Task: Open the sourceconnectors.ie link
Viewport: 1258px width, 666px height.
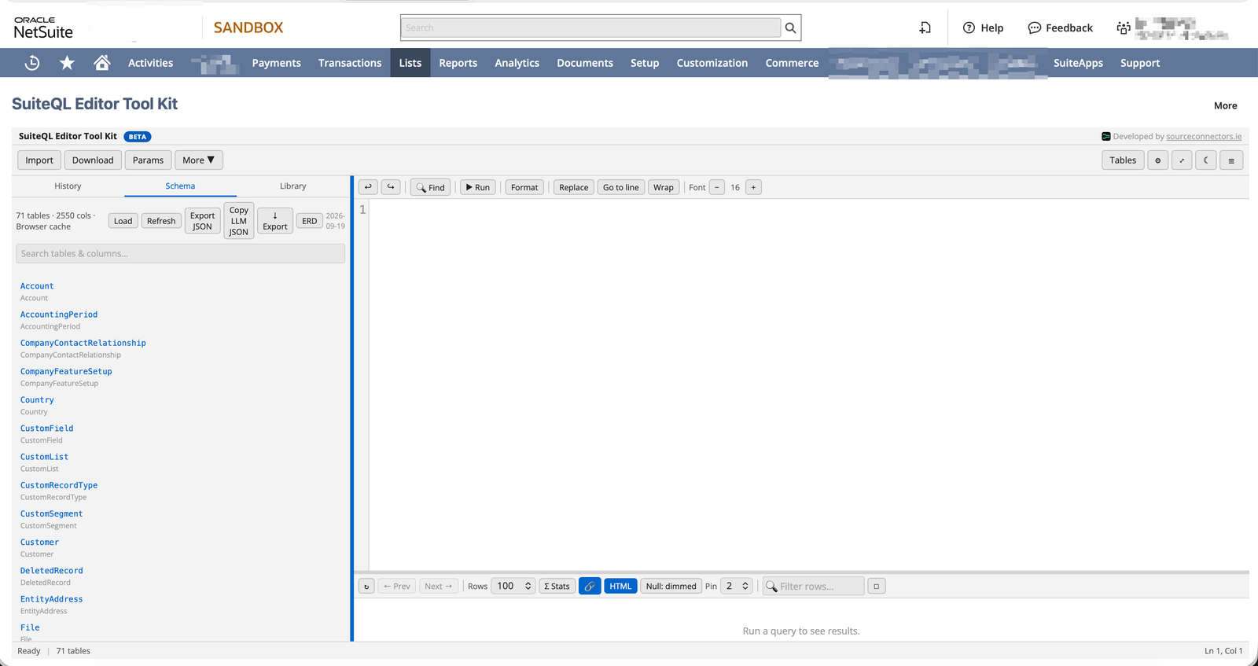Action: pos(1204,137)
